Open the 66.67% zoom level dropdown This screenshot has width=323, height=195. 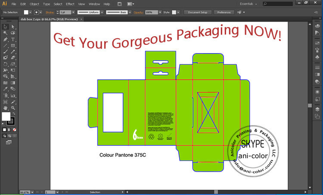point(32,192)
